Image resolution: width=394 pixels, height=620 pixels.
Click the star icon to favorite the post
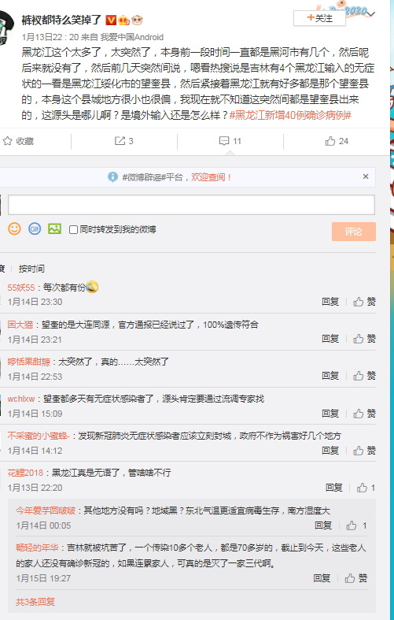tap(7, 141)
